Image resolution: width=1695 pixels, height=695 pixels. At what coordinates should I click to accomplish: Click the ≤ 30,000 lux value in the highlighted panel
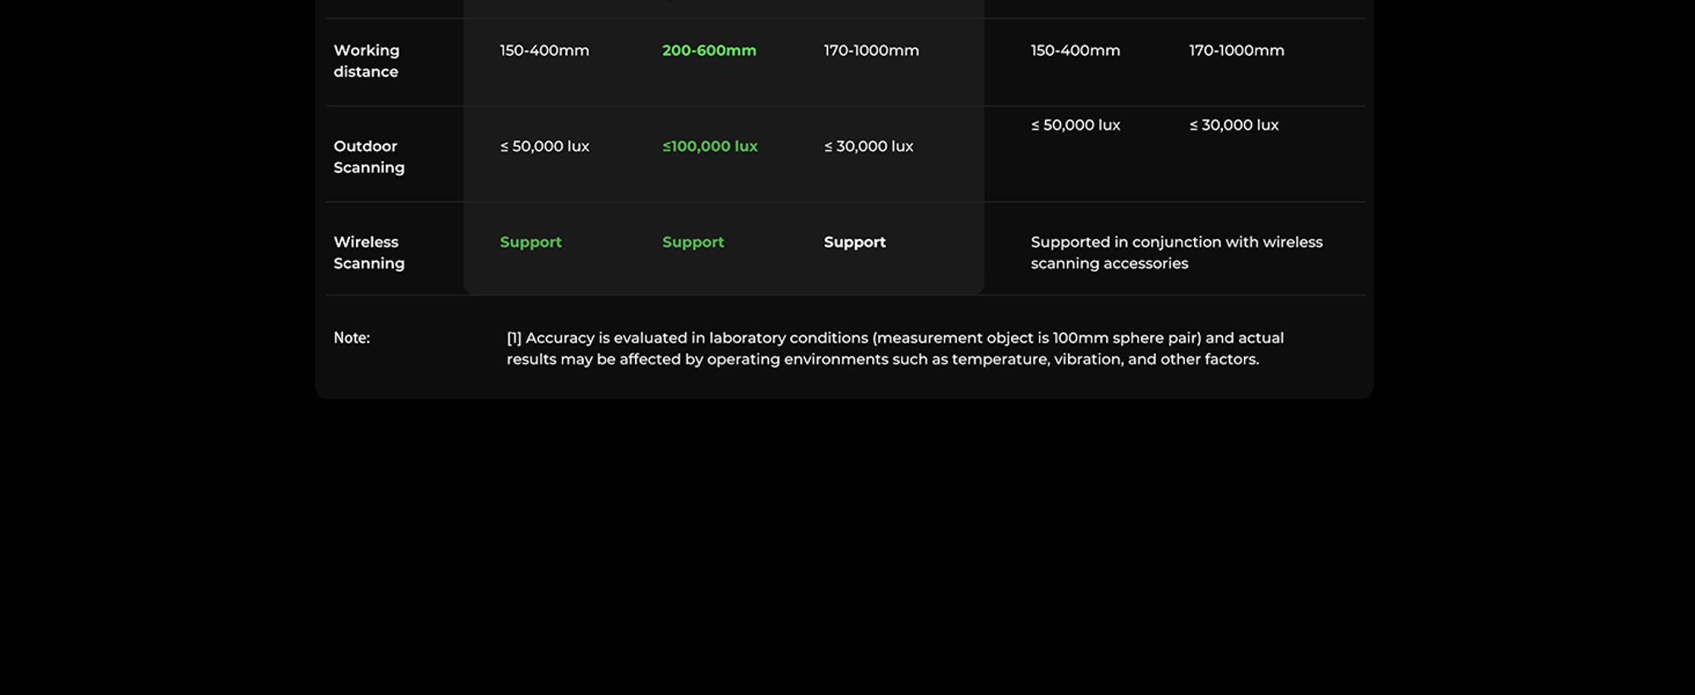coord(869,147)
